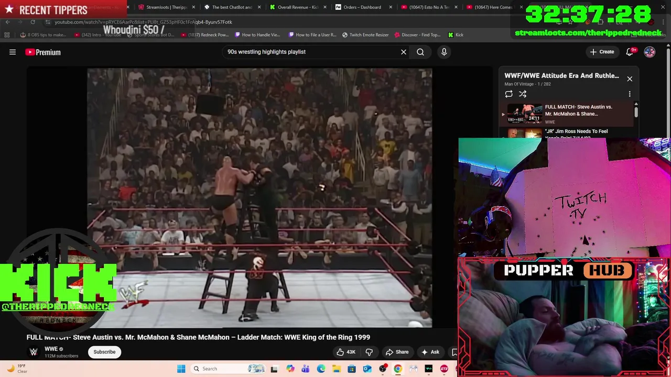The height and width of the screenshot is (377, 671).
Task: Open How to Handle Vie... bookmark
Action: (258, 35)
